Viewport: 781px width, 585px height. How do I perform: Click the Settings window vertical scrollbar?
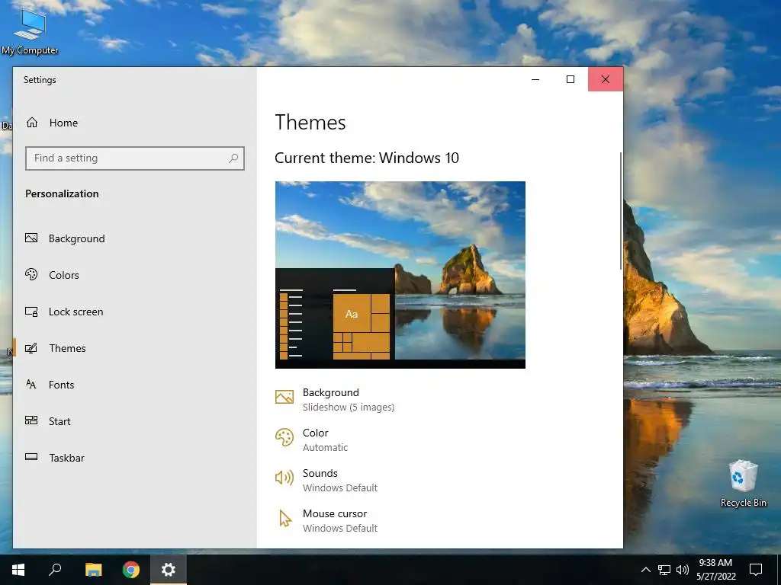621,211
